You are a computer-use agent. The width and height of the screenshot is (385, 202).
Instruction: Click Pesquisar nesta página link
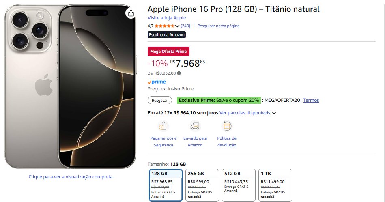pos(218,26)
